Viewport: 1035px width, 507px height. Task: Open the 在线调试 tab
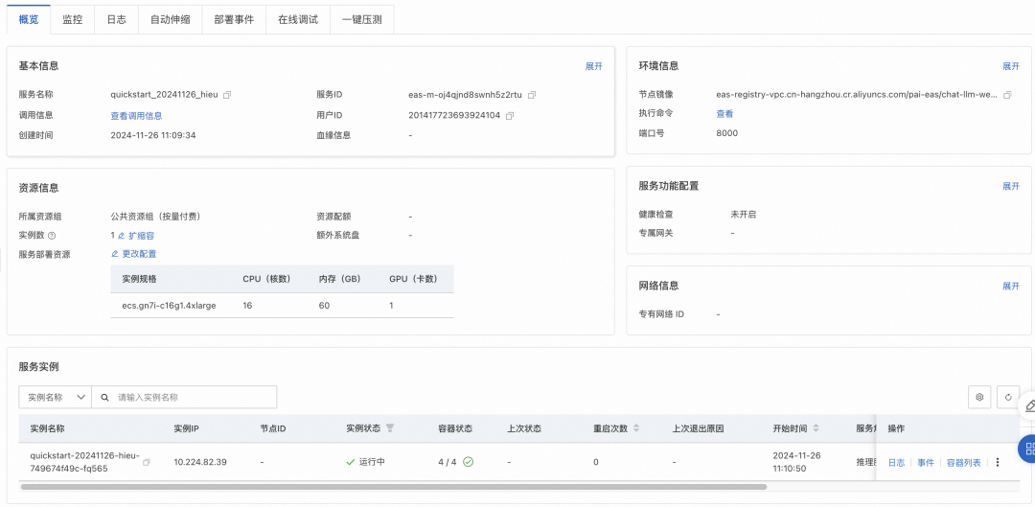click(298, 19)
